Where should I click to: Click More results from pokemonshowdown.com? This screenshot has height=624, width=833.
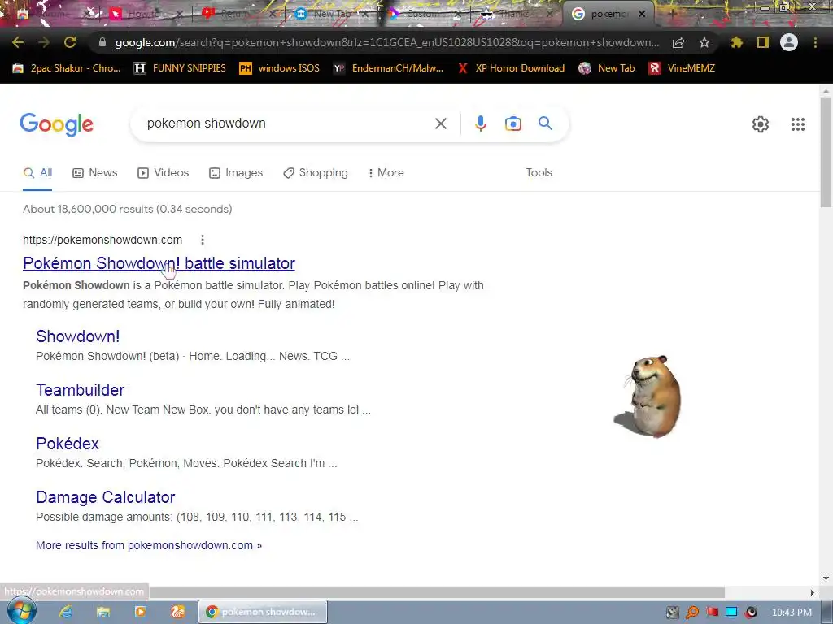149,545
